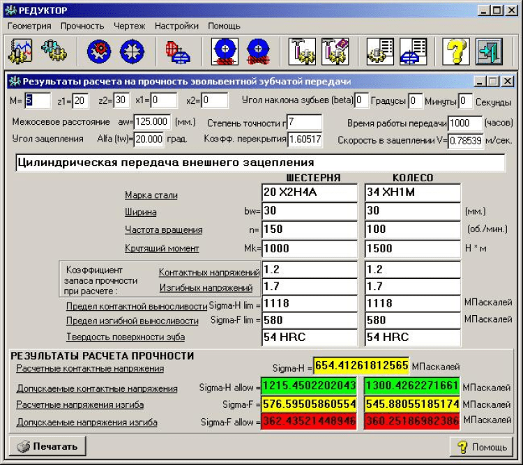Click the Марка стали underlined label

click(x=151, y=195)
